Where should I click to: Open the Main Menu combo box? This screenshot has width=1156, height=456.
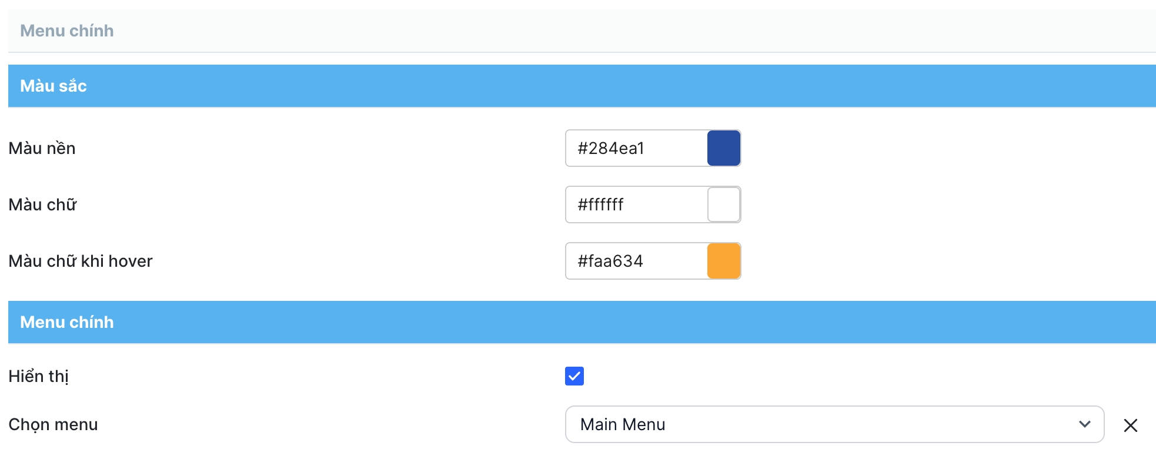pyautogui.click(x=823, y=424)
